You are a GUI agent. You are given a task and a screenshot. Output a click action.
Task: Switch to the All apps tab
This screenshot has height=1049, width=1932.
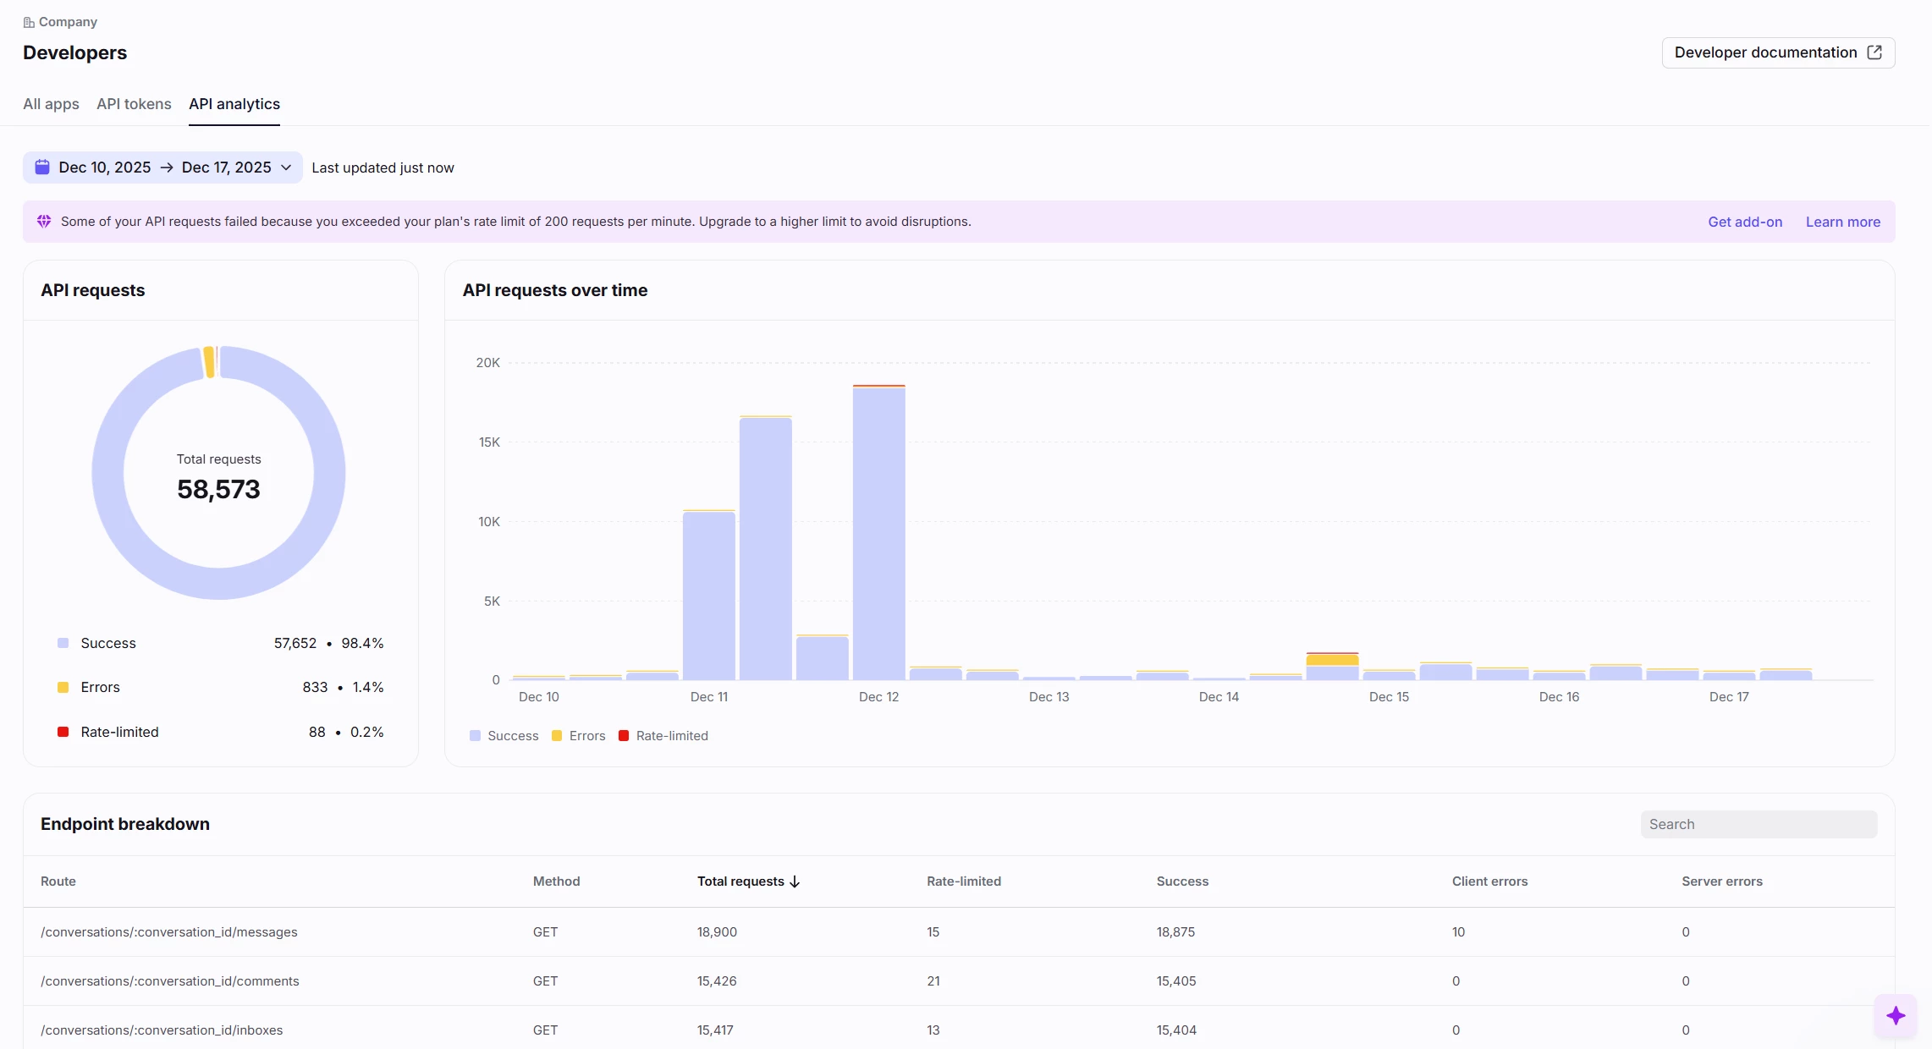51,104
